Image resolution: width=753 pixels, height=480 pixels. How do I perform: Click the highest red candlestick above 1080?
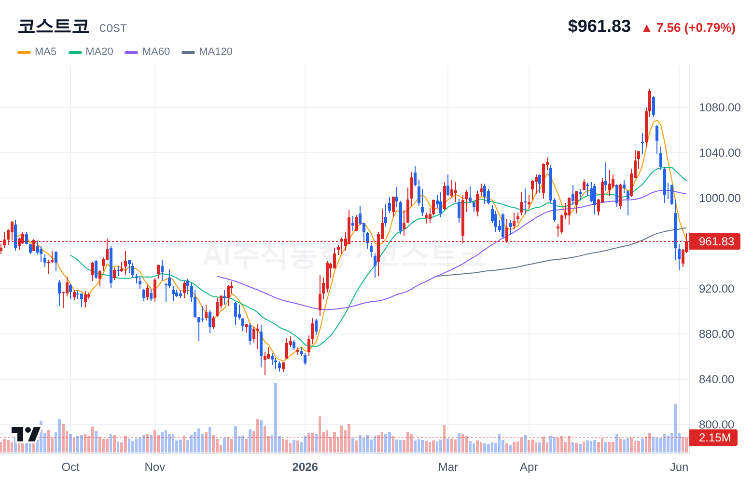click(x=650, y=102)
